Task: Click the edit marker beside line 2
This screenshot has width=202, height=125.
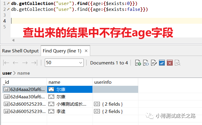Action: [x=8, y=9]
